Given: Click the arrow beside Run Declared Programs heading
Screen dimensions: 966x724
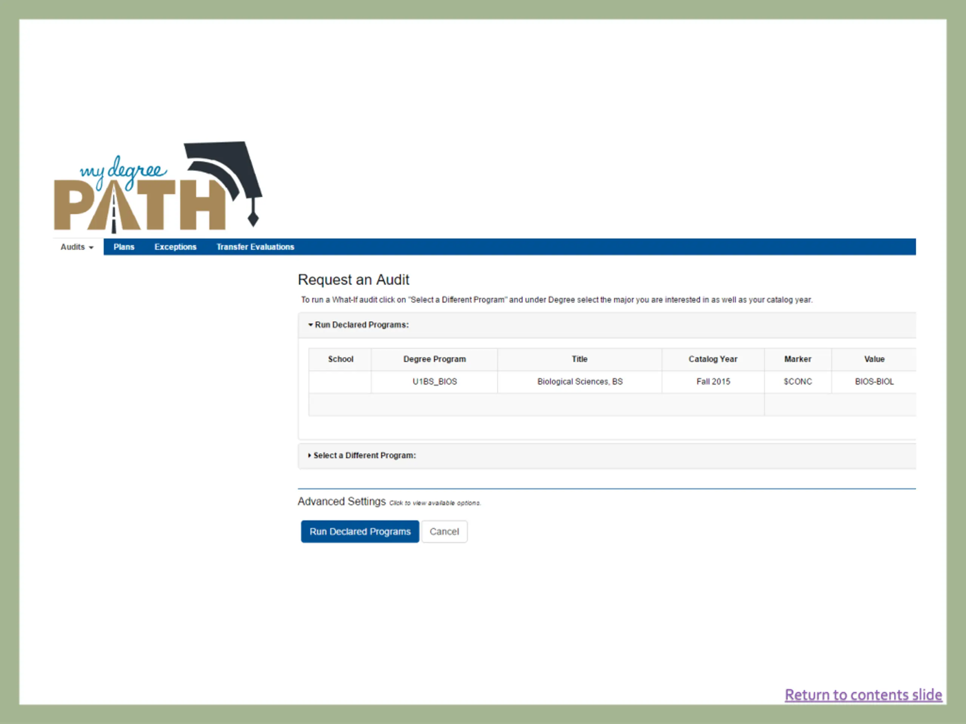Looking at the screenshot, I should (311, 325).
